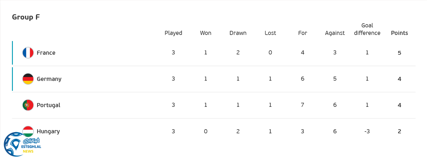
Task: Click the Hungary flag icon
Action: [x=28, y=130]
